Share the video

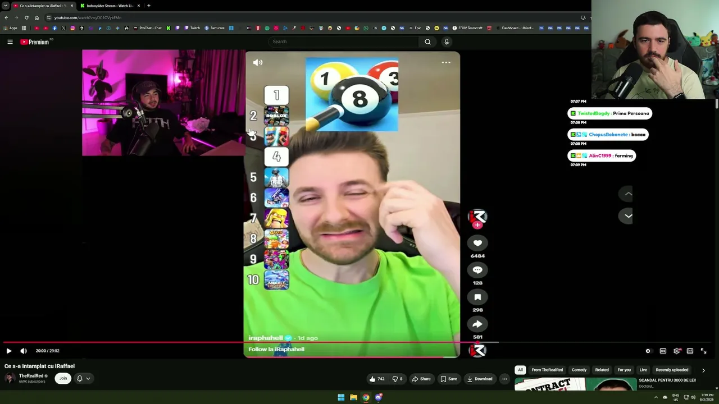click(x=421, y=379)
